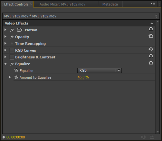This screenshot has height=141, width=162.
Task: Expand the Motion effect properties
Action: point(5,30)
